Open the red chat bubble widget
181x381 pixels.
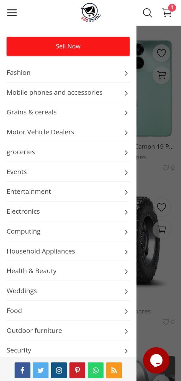tap(156, 360)
